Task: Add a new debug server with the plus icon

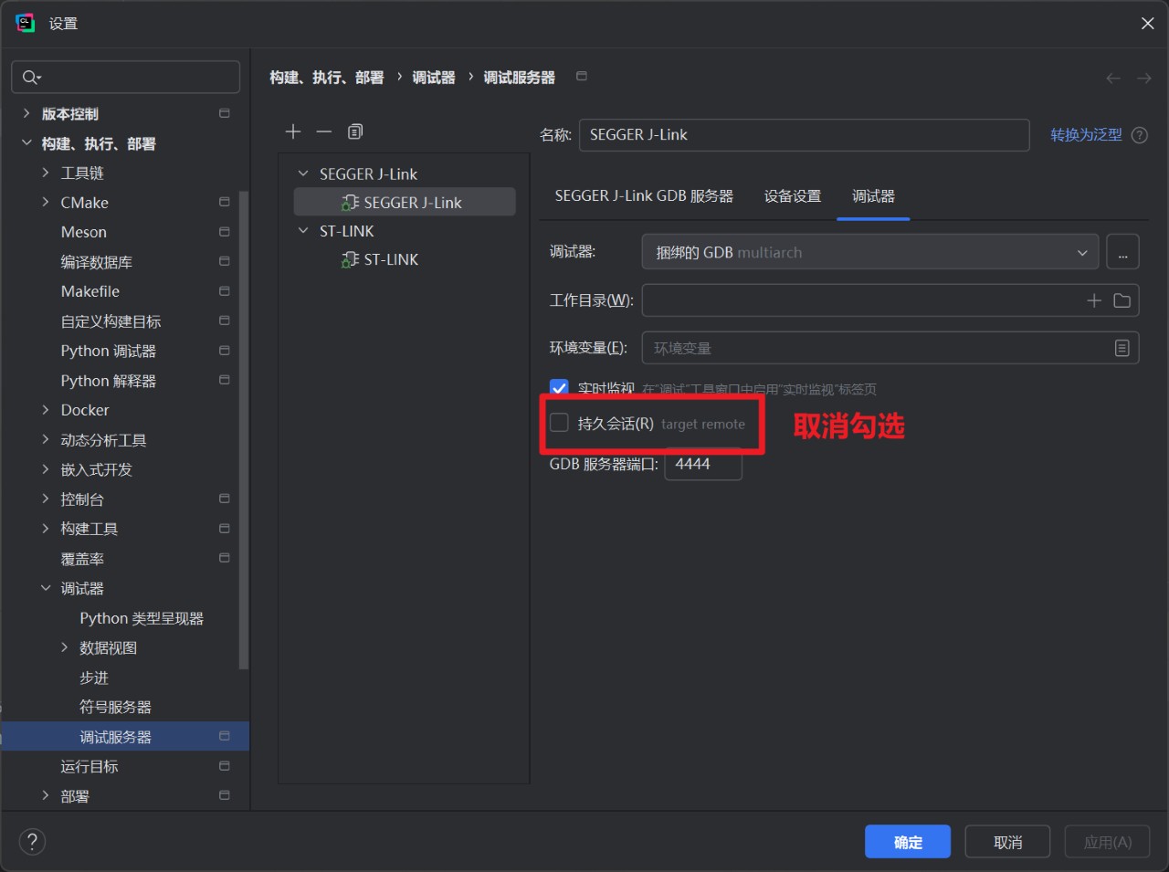Action: 293,131
